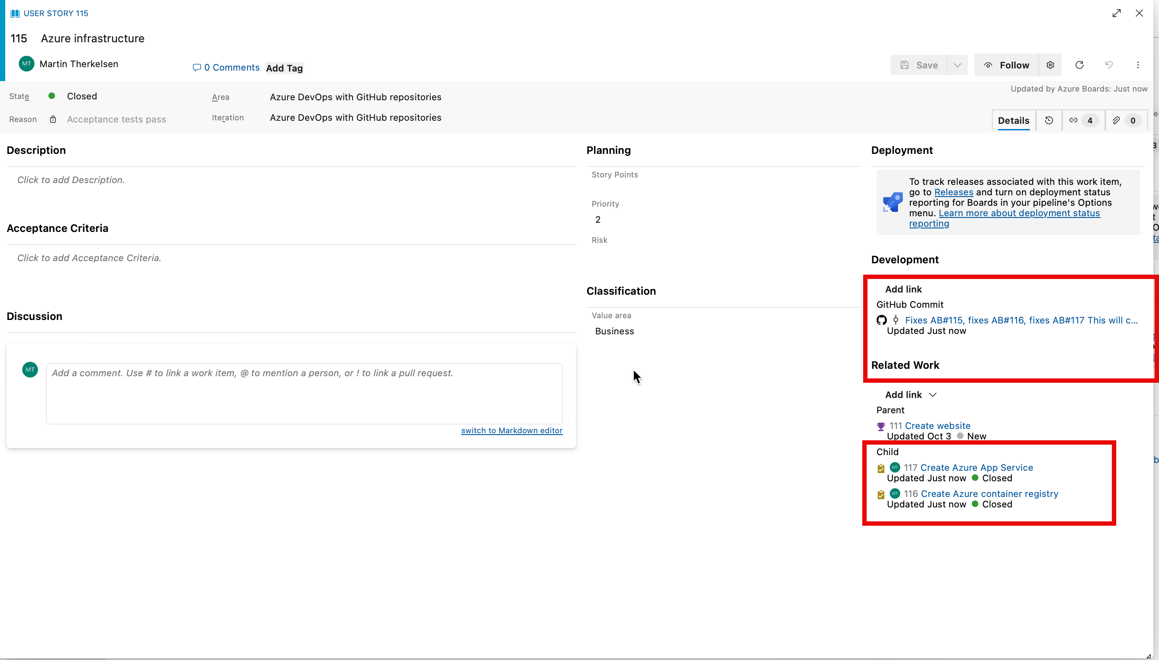Follow this work item
Viewport: 1159px width, 660px height.
pos(1007,65)
